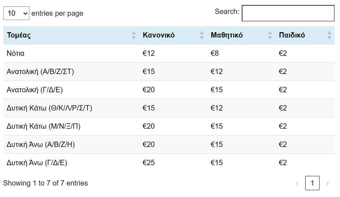This screenshot has height=197, width=340.
Task: Click the sort arrows in Παιδικό column
Action: coord(329,35)
